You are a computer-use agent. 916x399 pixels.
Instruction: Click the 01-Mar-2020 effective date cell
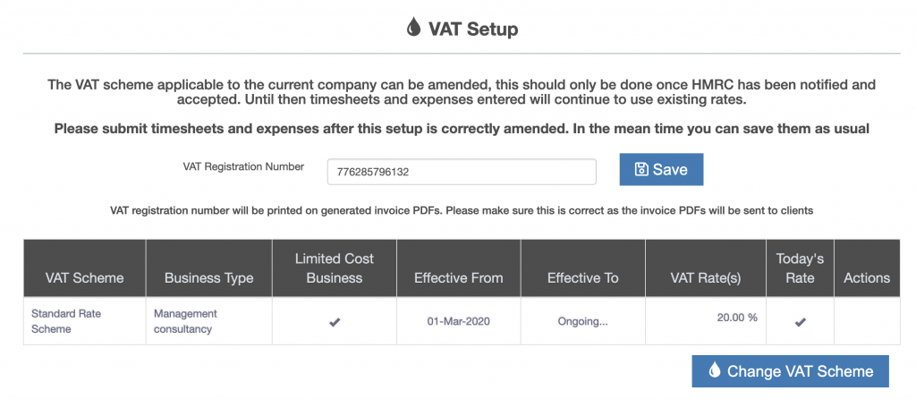click(x=459, y=321)
